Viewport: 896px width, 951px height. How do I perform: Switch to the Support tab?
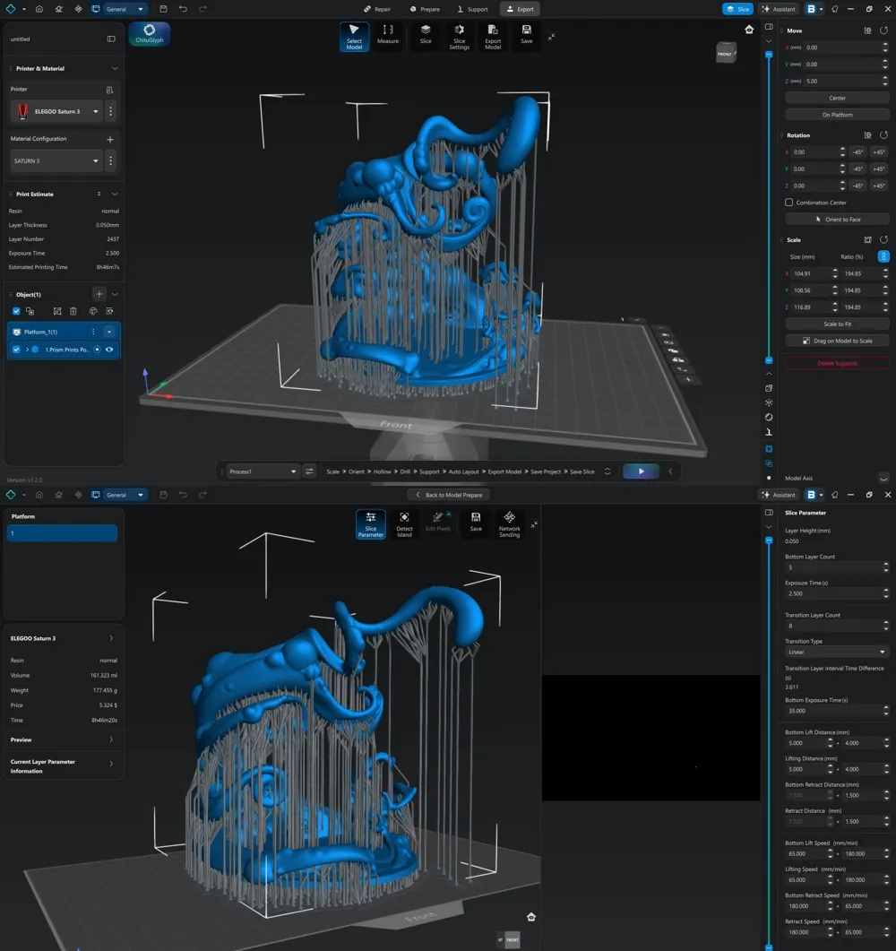pyautogui.click(x=472, y=9)
